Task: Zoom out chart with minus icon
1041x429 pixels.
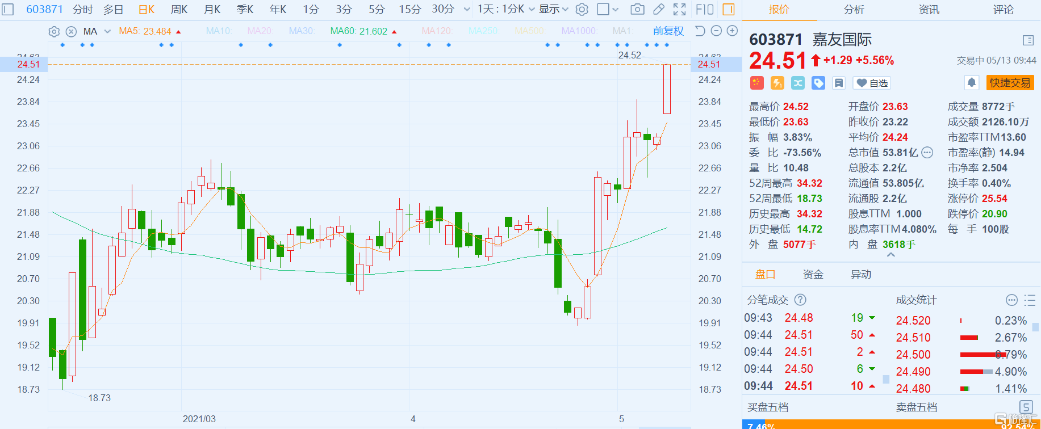Action: [716, 31]
